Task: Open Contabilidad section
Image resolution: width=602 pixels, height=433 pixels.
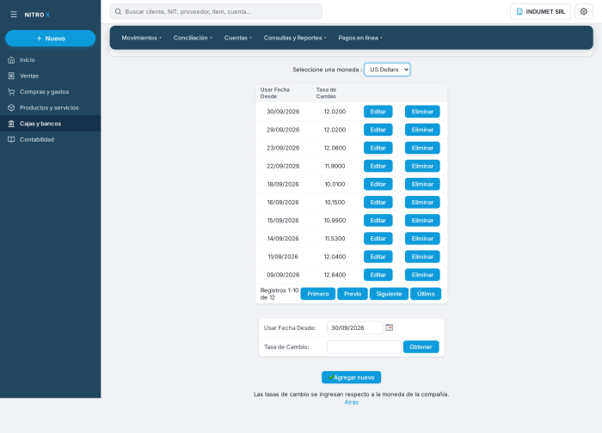Action: point(50,139)
